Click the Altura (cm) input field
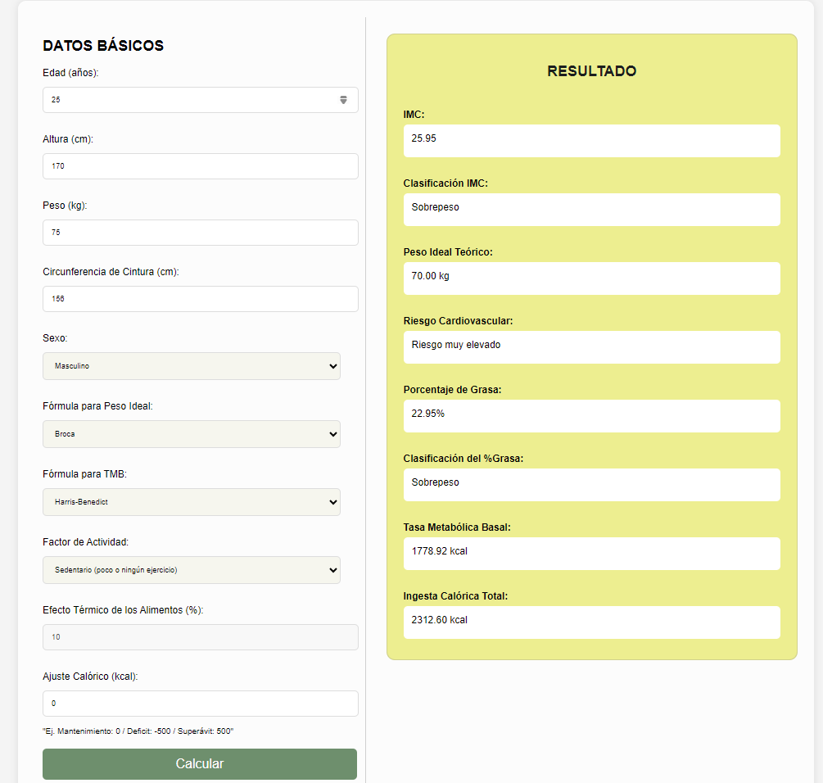 [200, 166]
